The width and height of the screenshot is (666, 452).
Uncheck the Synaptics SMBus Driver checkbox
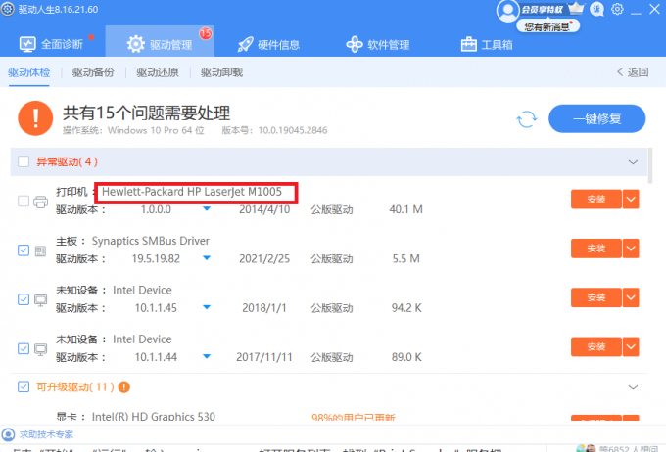[24, 249]
